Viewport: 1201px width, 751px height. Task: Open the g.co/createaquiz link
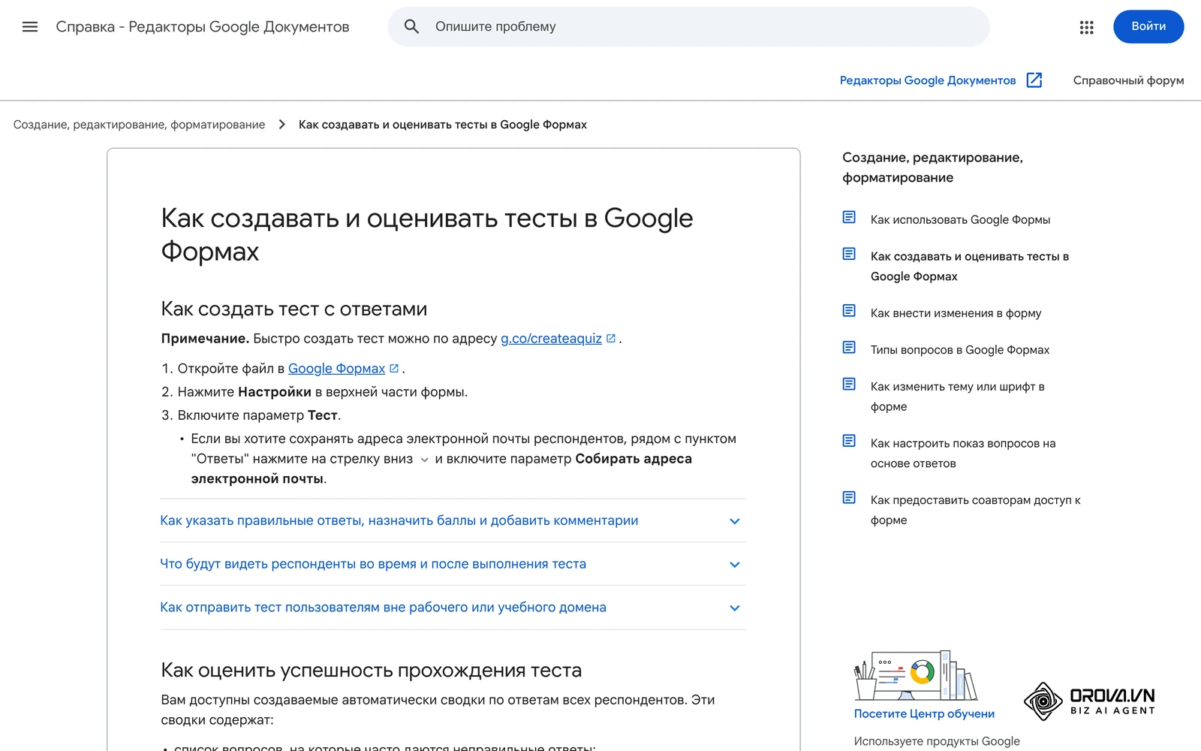(x=551, y=339)
